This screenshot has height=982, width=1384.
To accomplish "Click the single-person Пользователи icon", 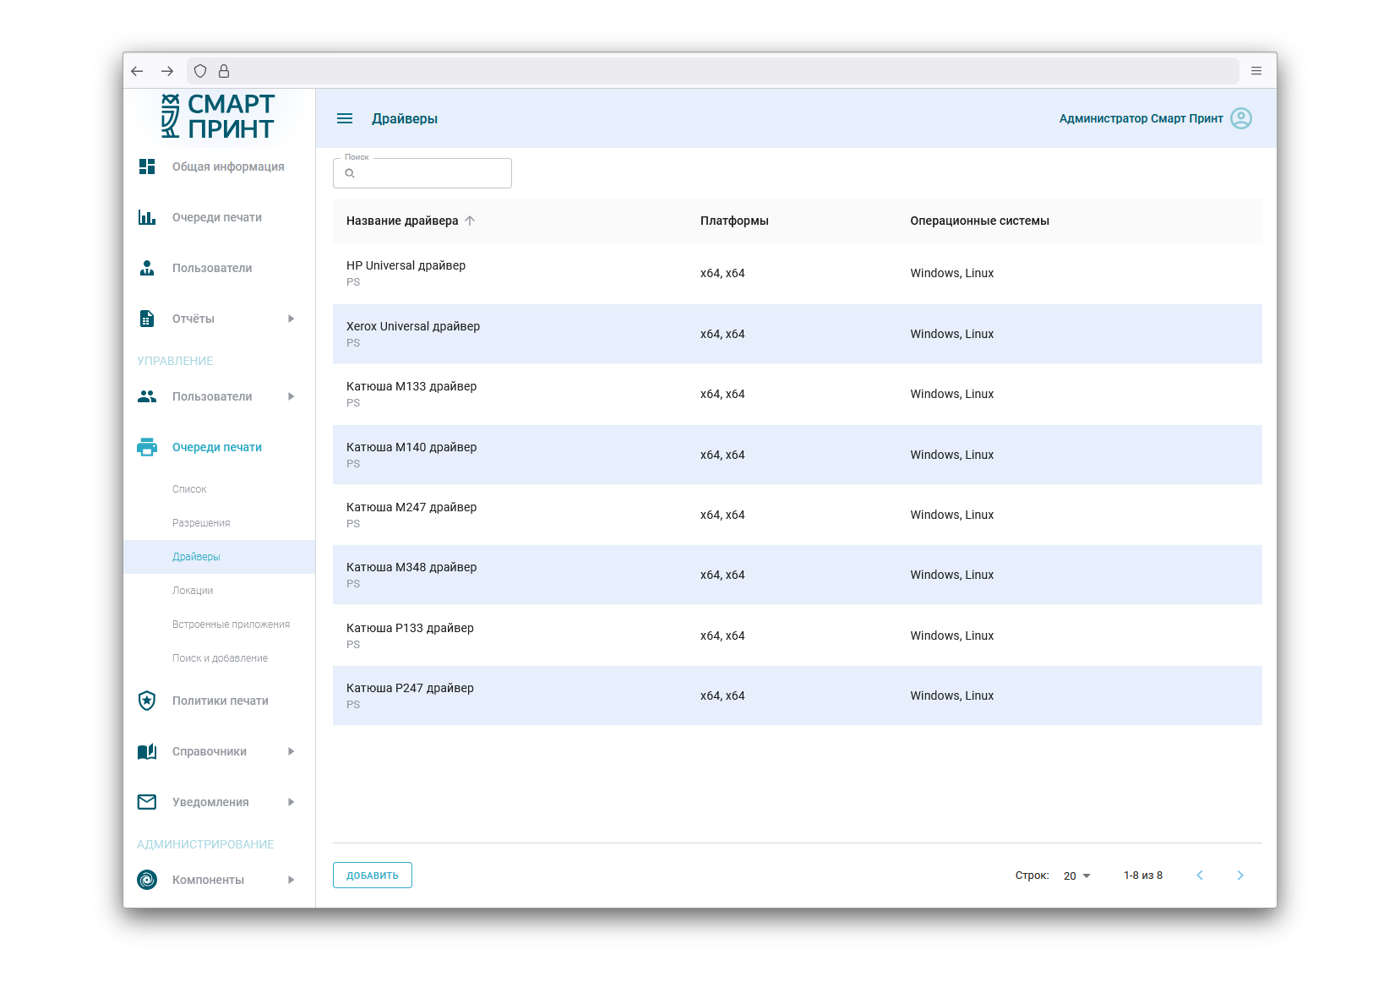I will [147, 268].
